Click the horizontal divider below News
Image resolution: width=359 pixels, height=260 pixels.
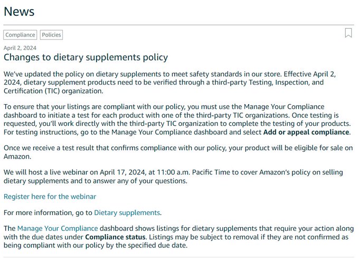[x=178, y=24]
